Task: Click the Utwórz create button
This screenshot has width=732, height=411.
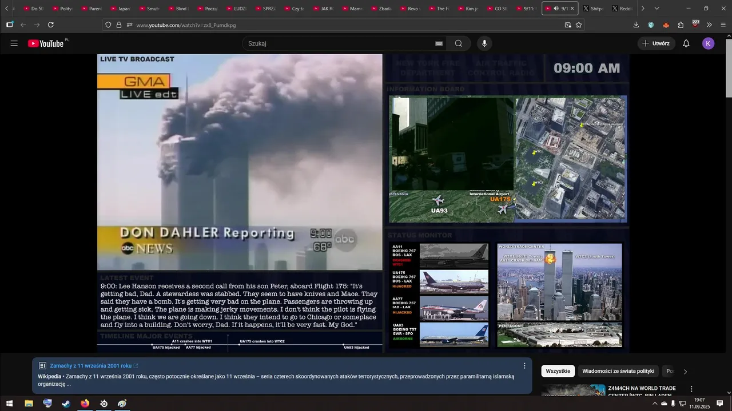Action: pos(656,43)
